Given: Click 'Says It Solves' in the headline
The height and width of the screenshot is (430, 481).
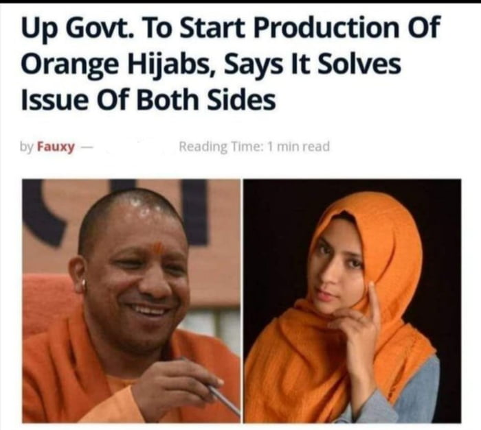Looking at the screenshot, I should 312,65.
